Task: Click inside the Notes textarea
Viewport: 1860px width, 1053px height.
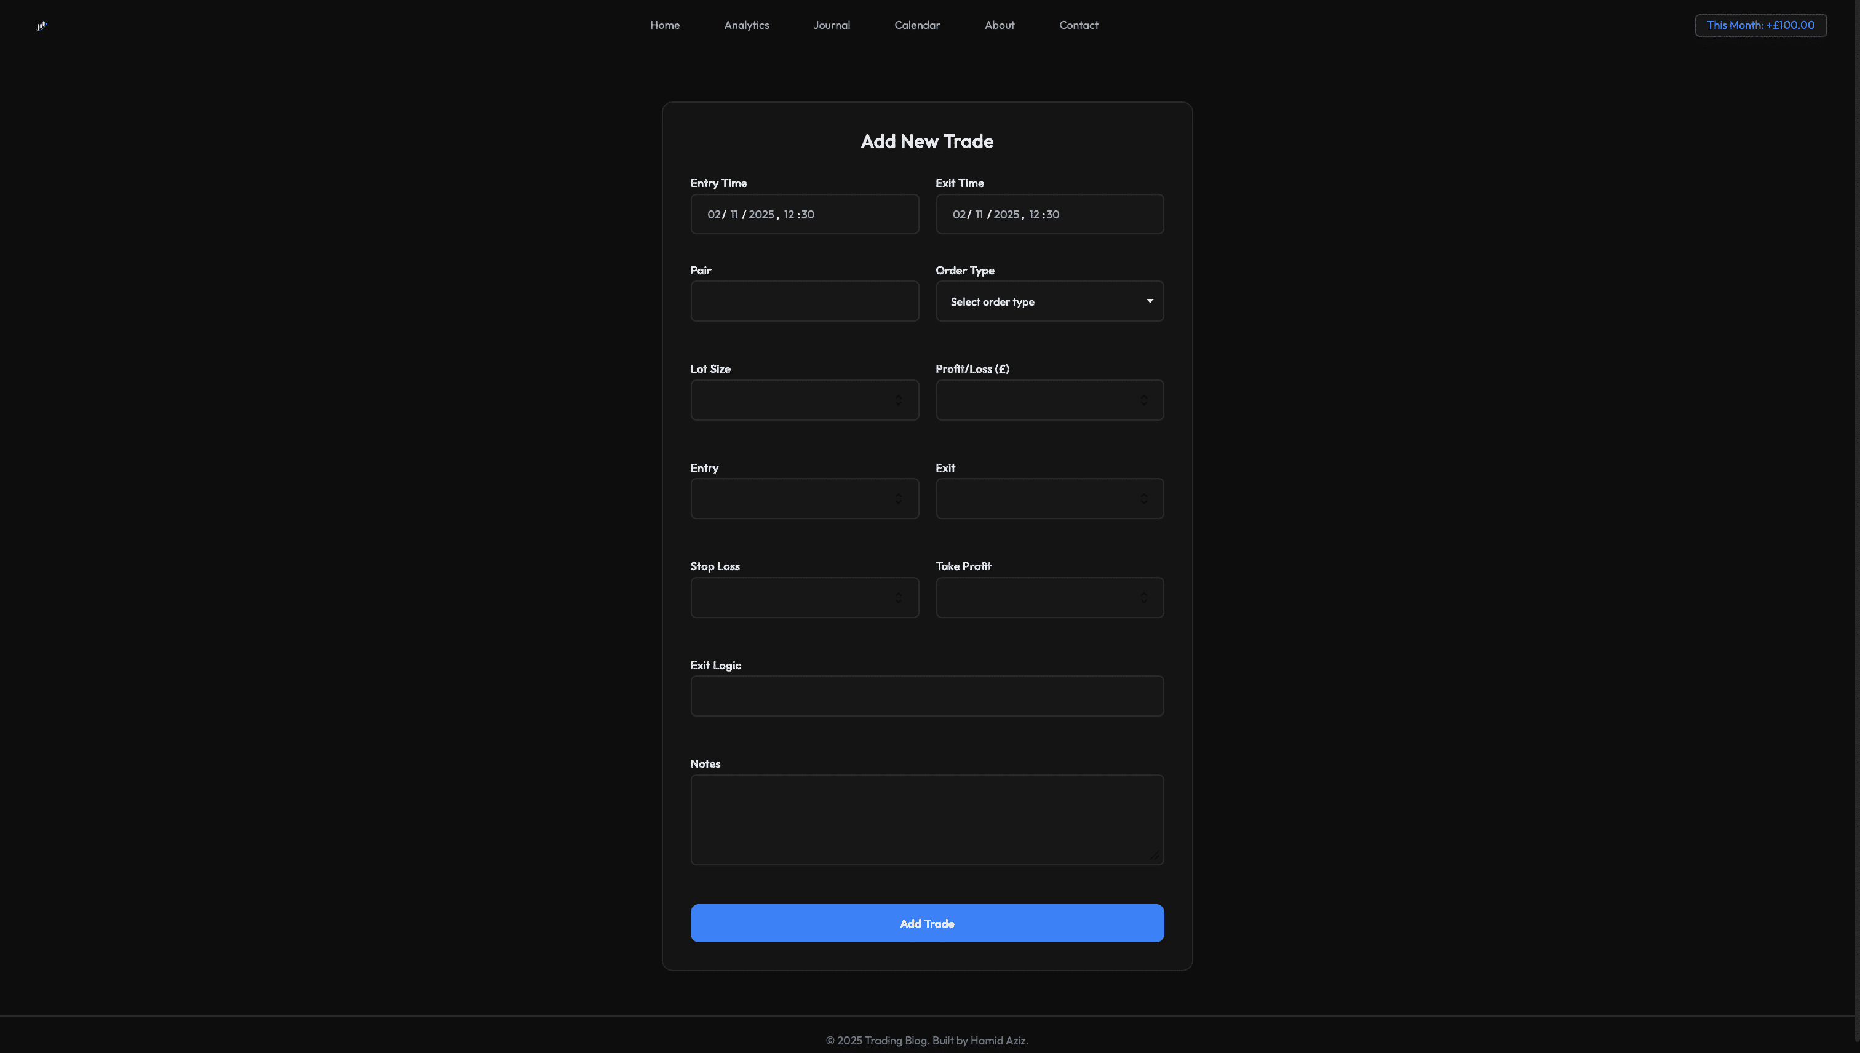Action: pos(926,820)
